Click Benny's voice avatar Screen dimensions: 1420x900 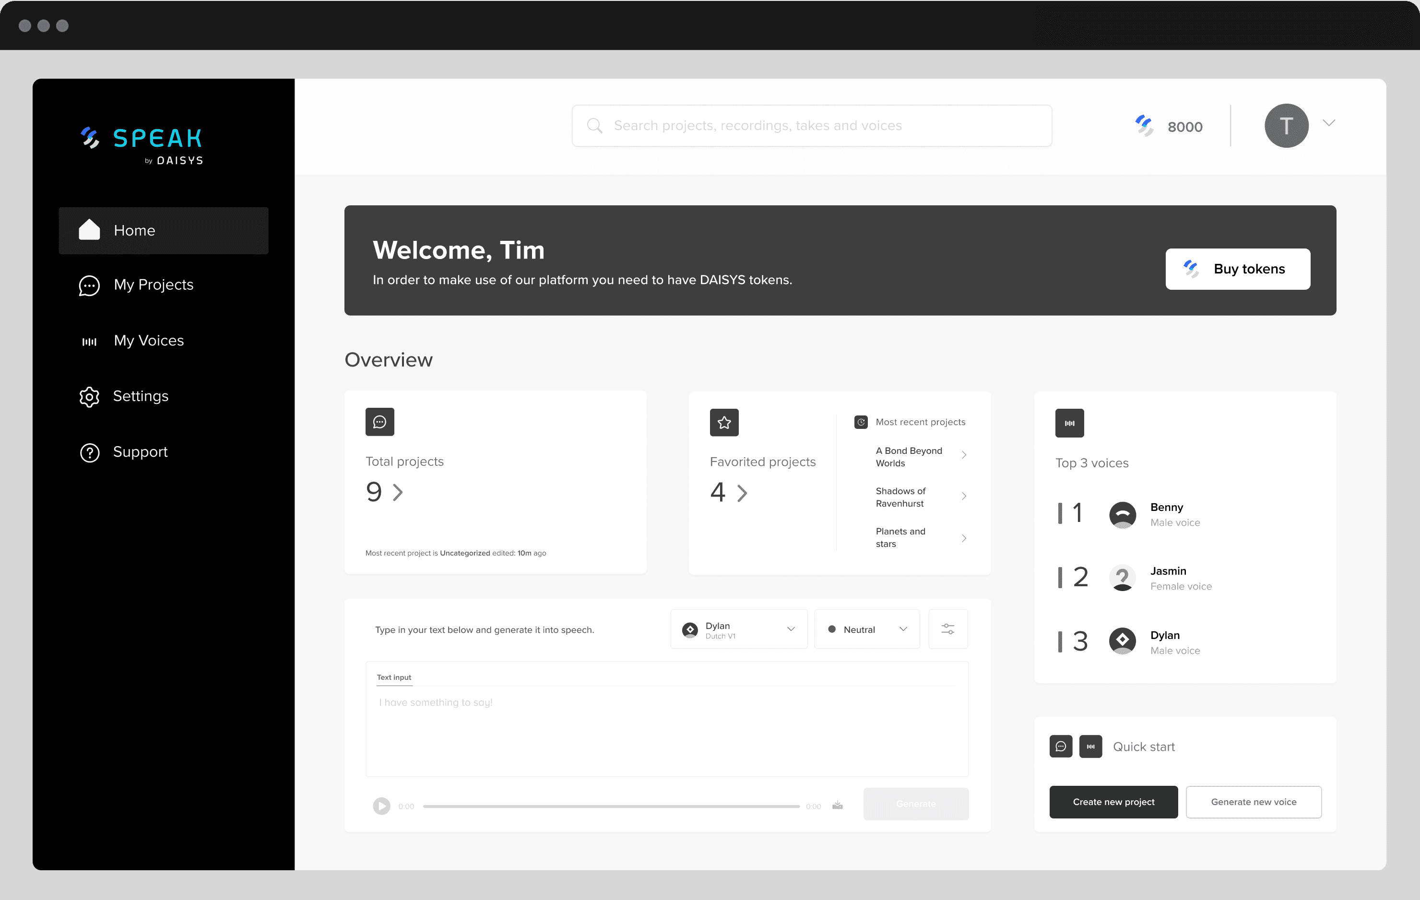coord(1122,514)
